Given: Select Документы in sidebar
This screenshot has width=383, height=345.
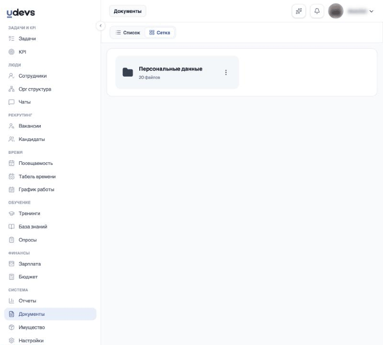Looking at the screenshot, I should click(50, 314).
